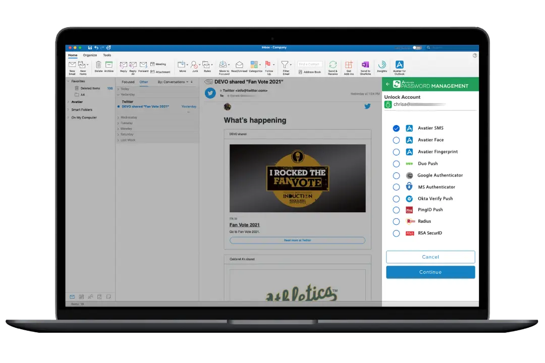
Task: Select Avatier Fingerprint radio option
Action: 396,152
